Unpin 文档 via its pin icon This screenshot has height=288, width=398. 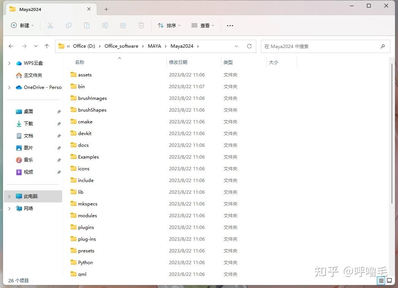click(x=59, y=136)
